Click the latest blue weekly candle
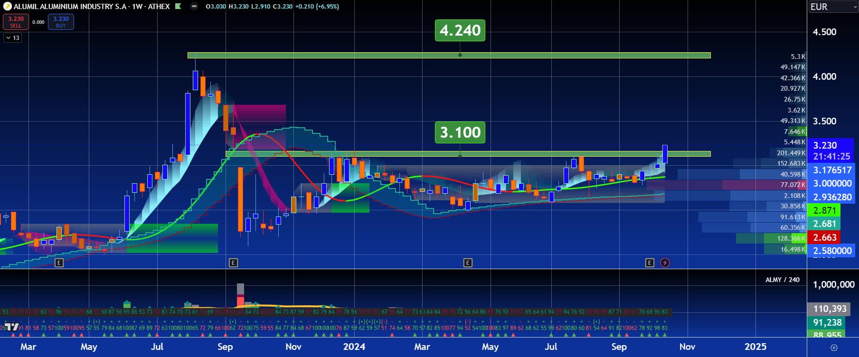 point(665,154)
